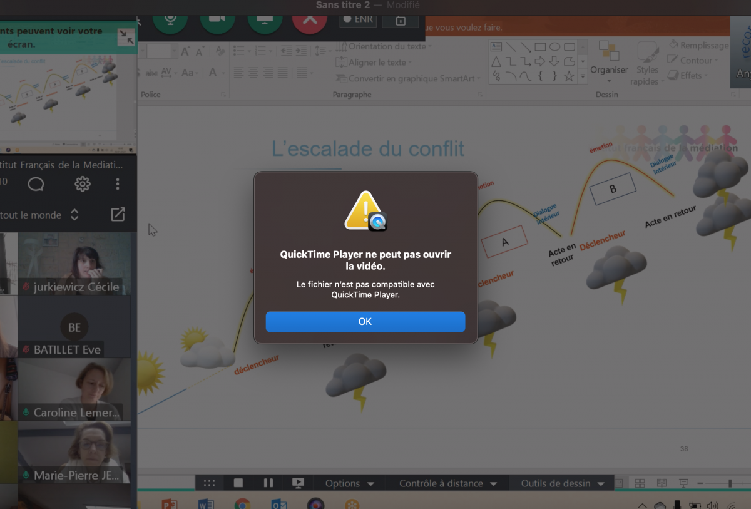
Task: Select the rectangle shape in shapes gallery
Action: point(540,47)
